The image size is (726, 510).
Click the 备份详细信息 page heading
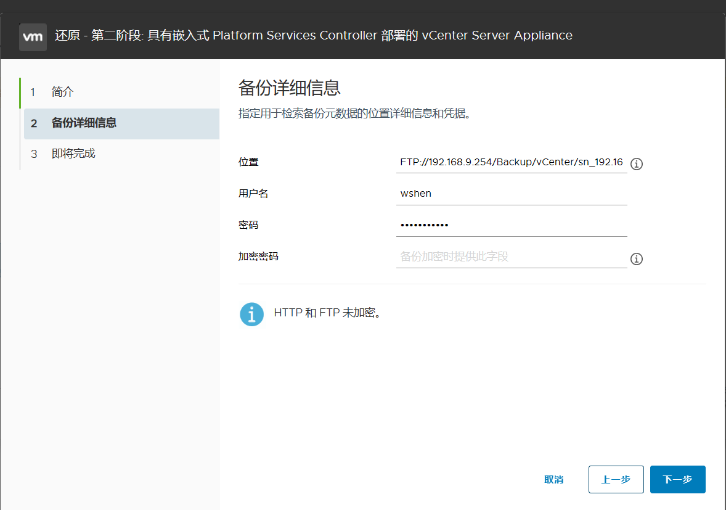point(289,88)
